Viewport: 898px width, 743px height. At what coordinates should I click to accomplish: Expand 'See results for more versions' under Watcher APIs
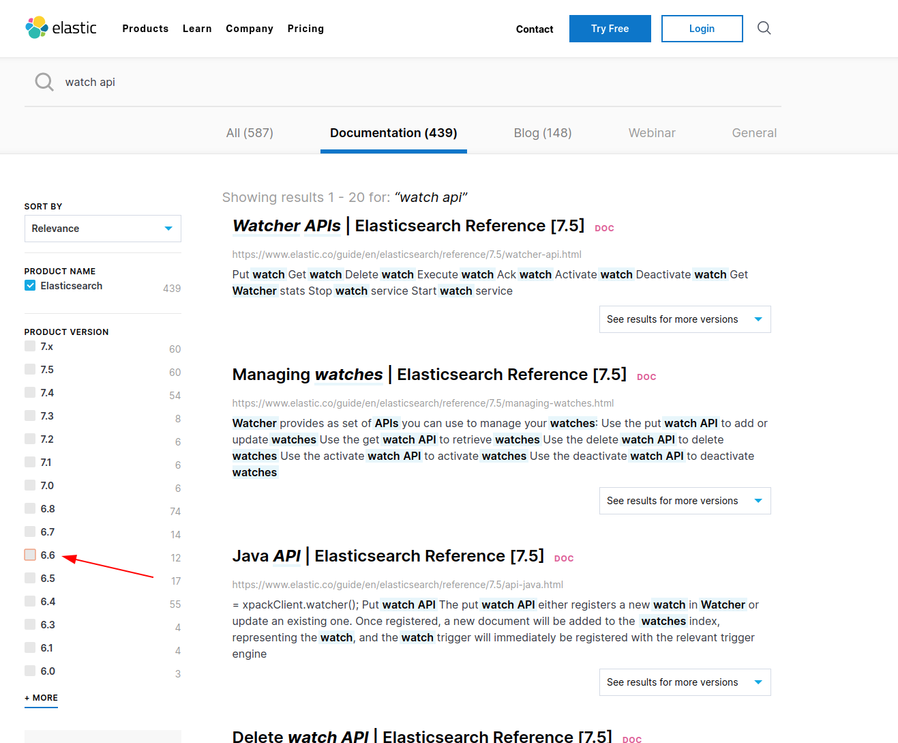[685, 319]
